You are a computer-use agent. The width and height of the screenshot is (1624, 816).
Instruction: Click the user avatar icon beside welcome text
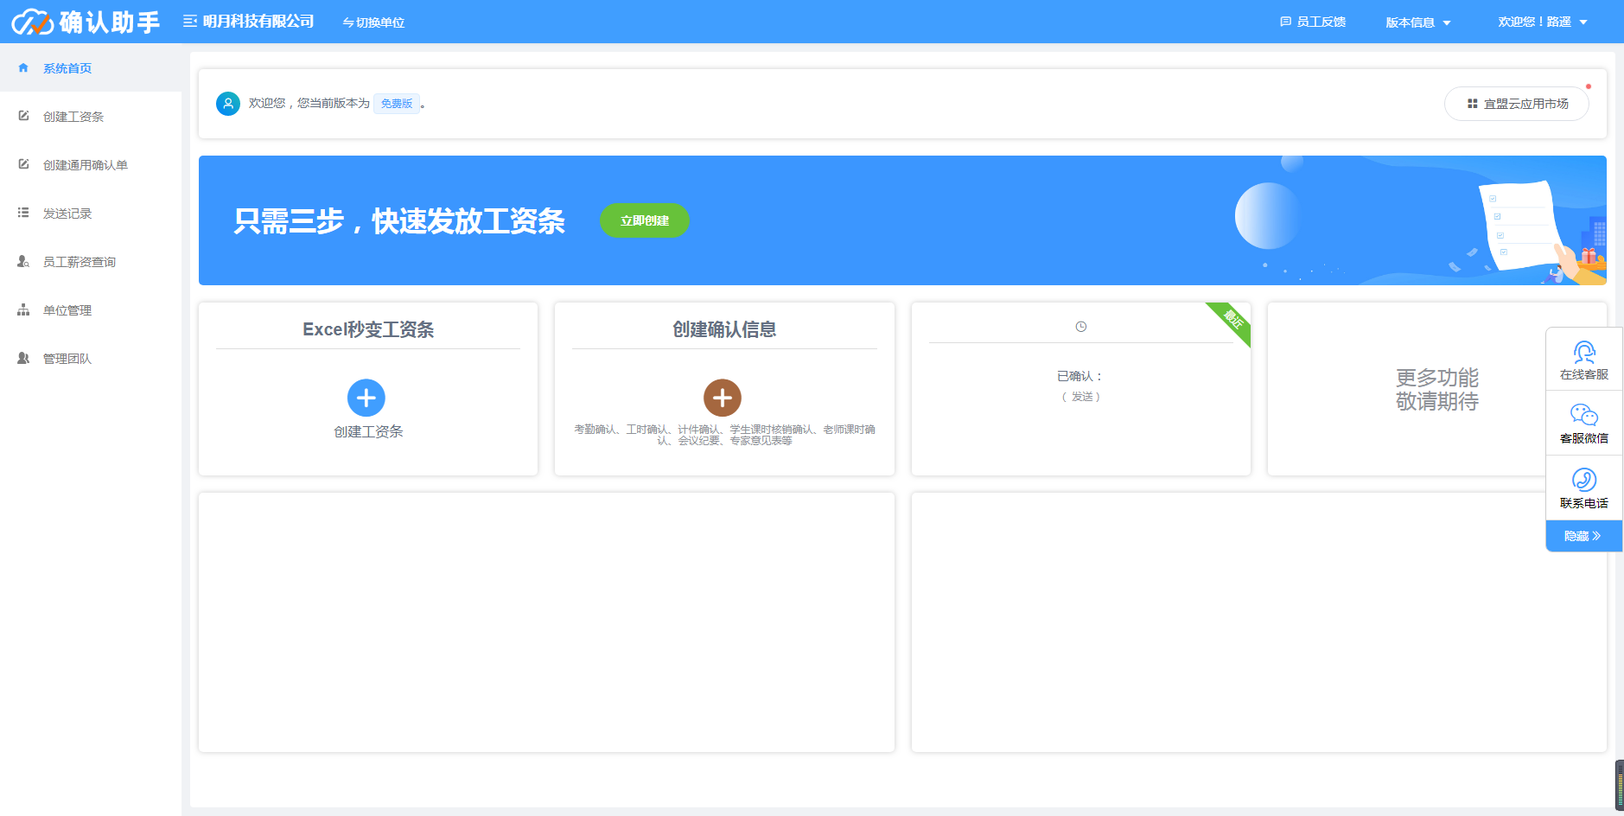228,104
